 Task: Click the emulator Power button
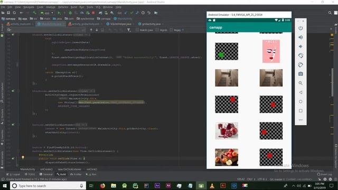click(301, 28)
